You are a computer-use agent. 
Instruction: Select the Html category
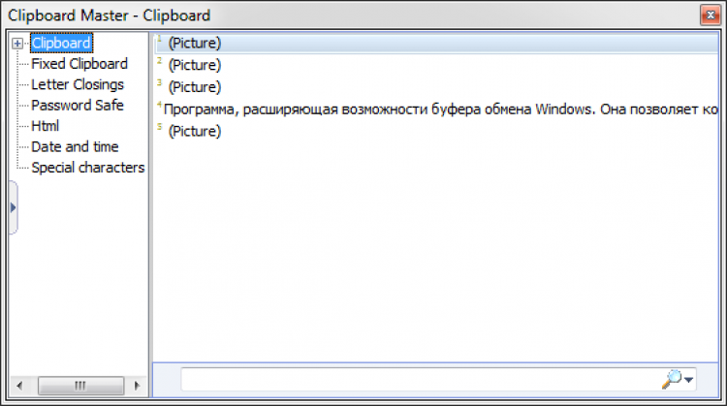[46, 126]
